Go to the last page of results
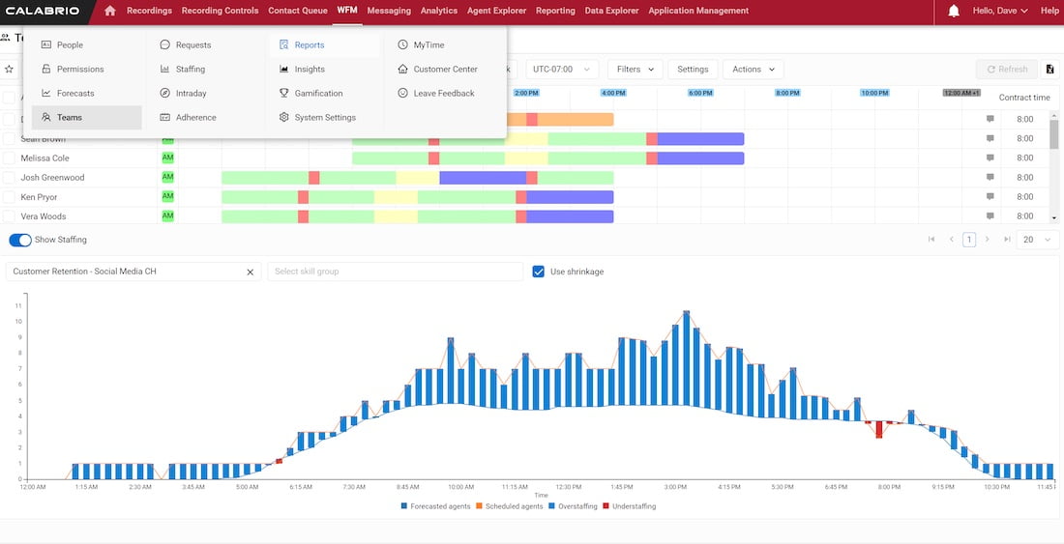1064x544 pixels. tap(1007, 240)
